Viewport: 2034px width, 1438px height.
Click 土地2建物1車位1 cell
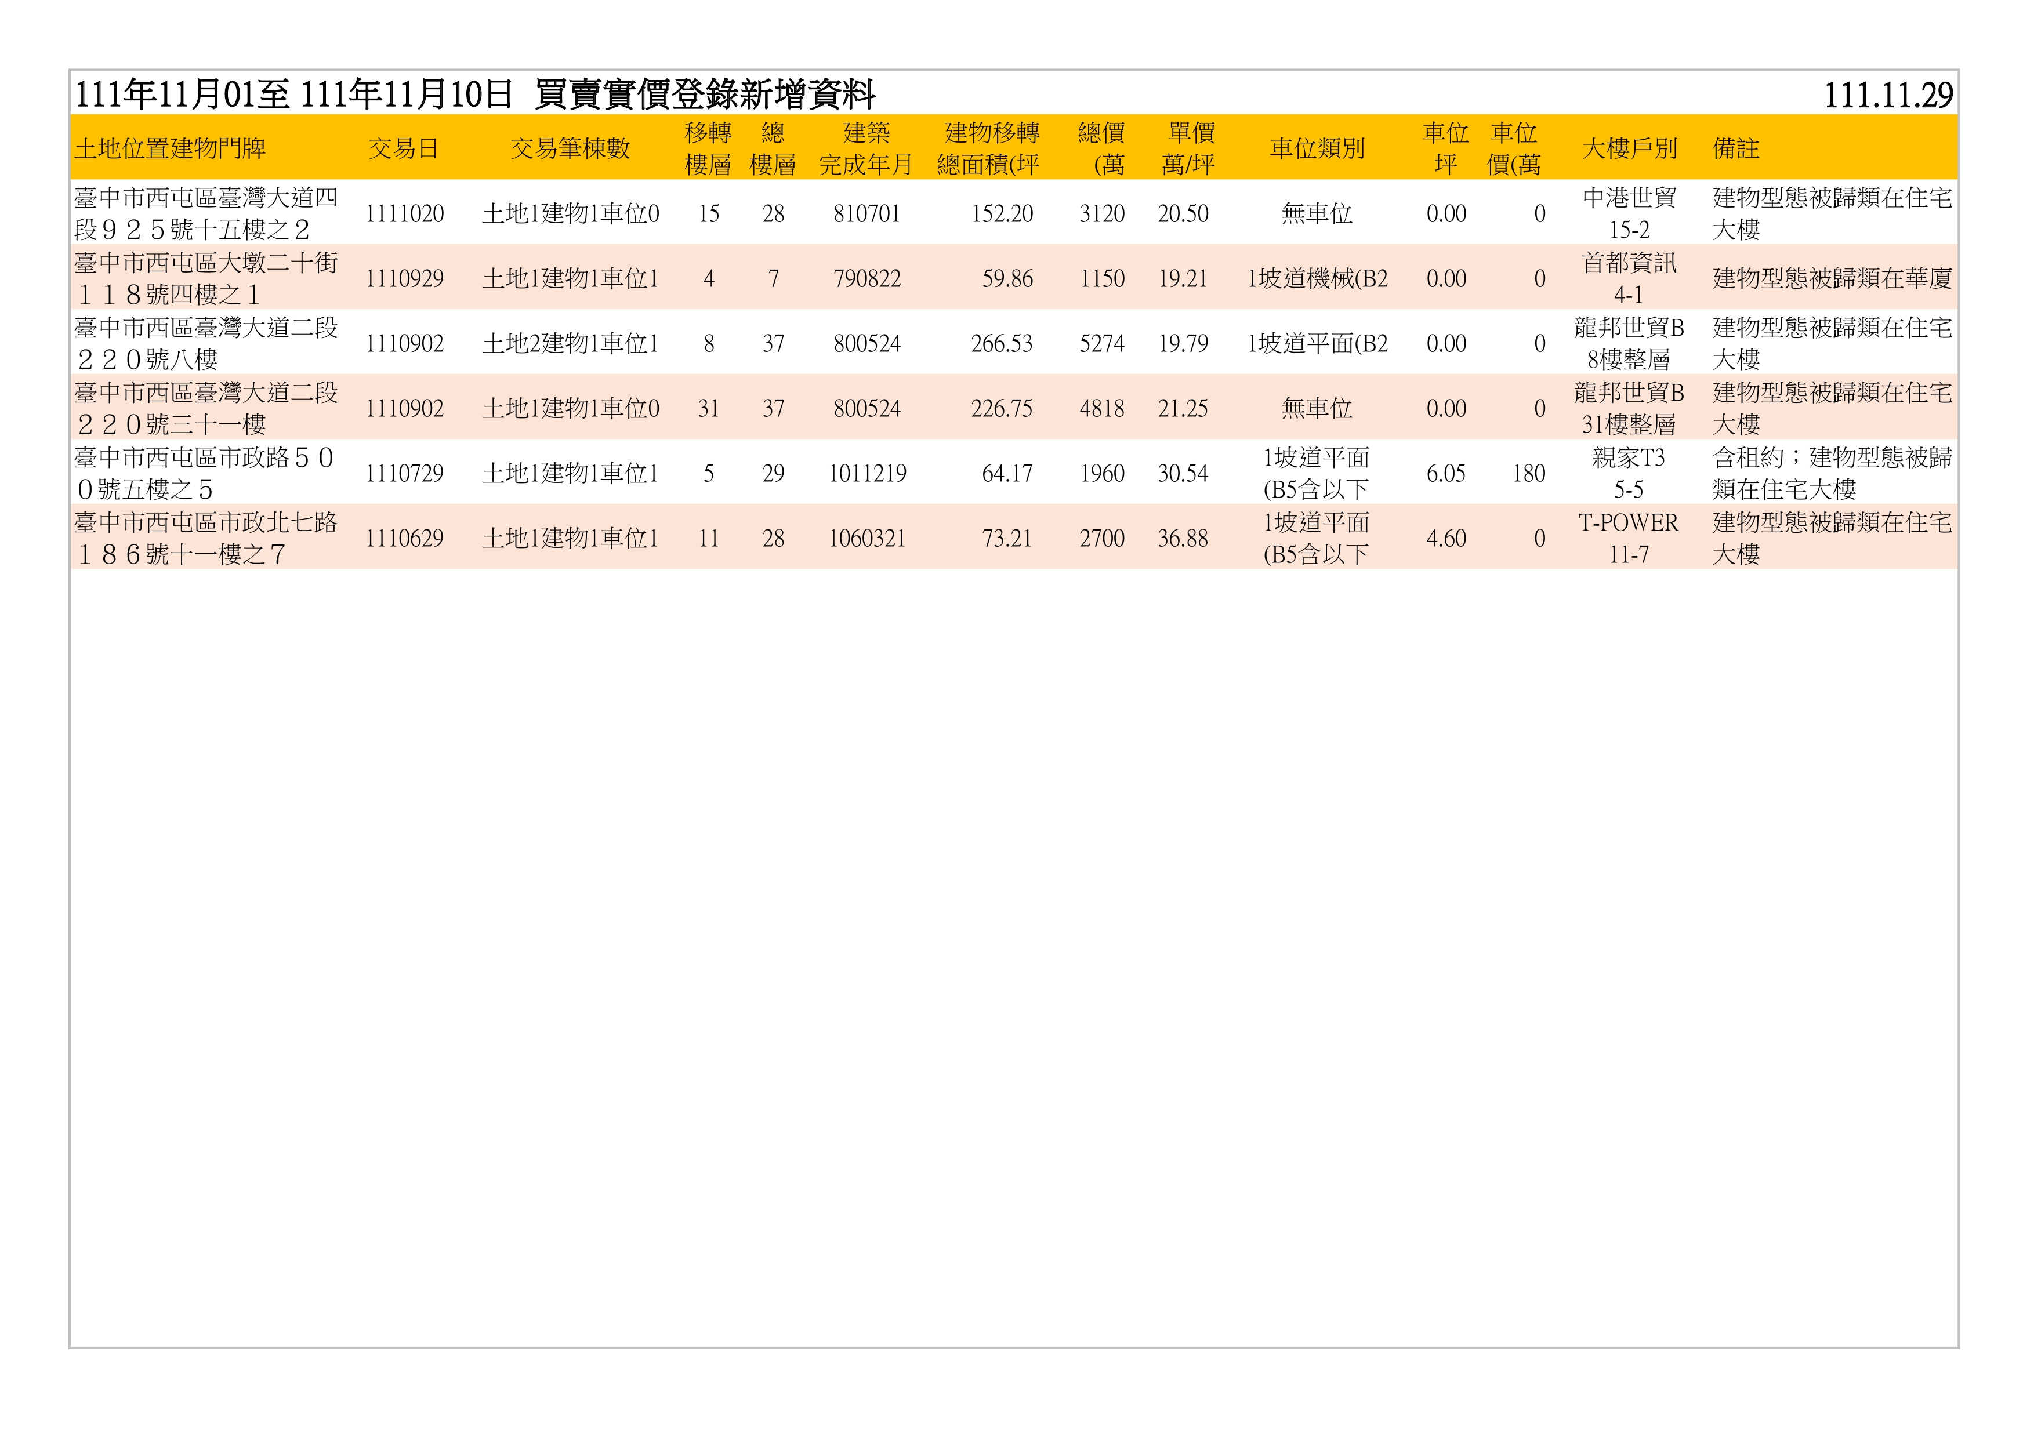(x=571, y=343)
